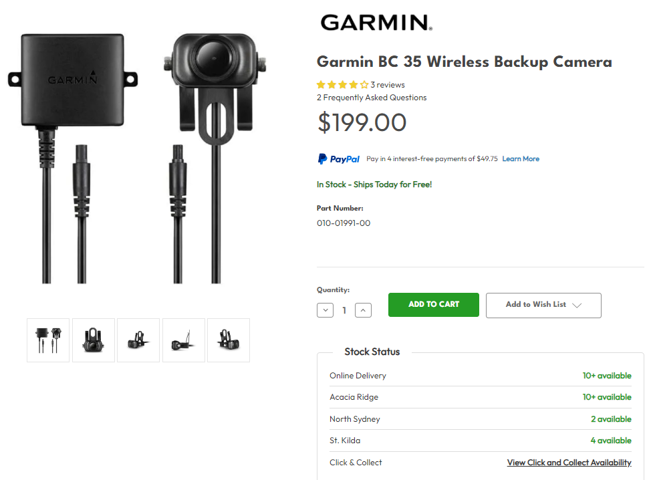Click the Garmin brand logo
Image resolution: width=651 pixels, height=480 pixels.
tap(376, 23)
